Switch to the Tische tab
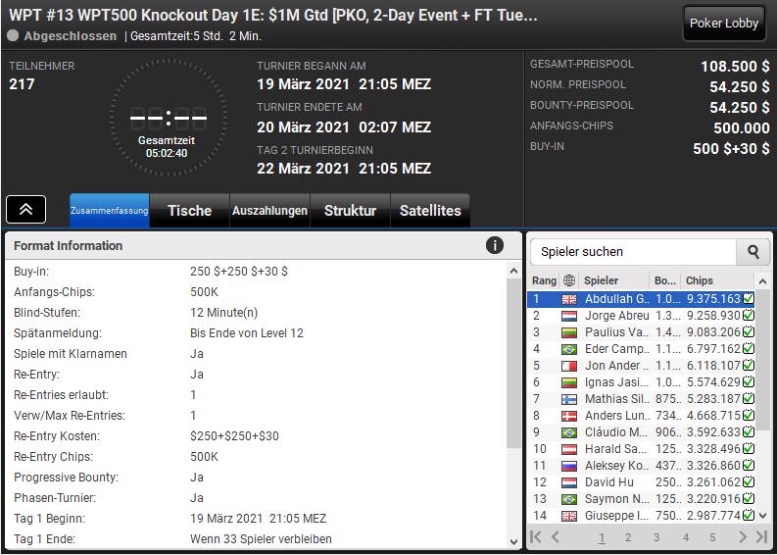Viewport: 777px width, 555px height. [189, 210]
